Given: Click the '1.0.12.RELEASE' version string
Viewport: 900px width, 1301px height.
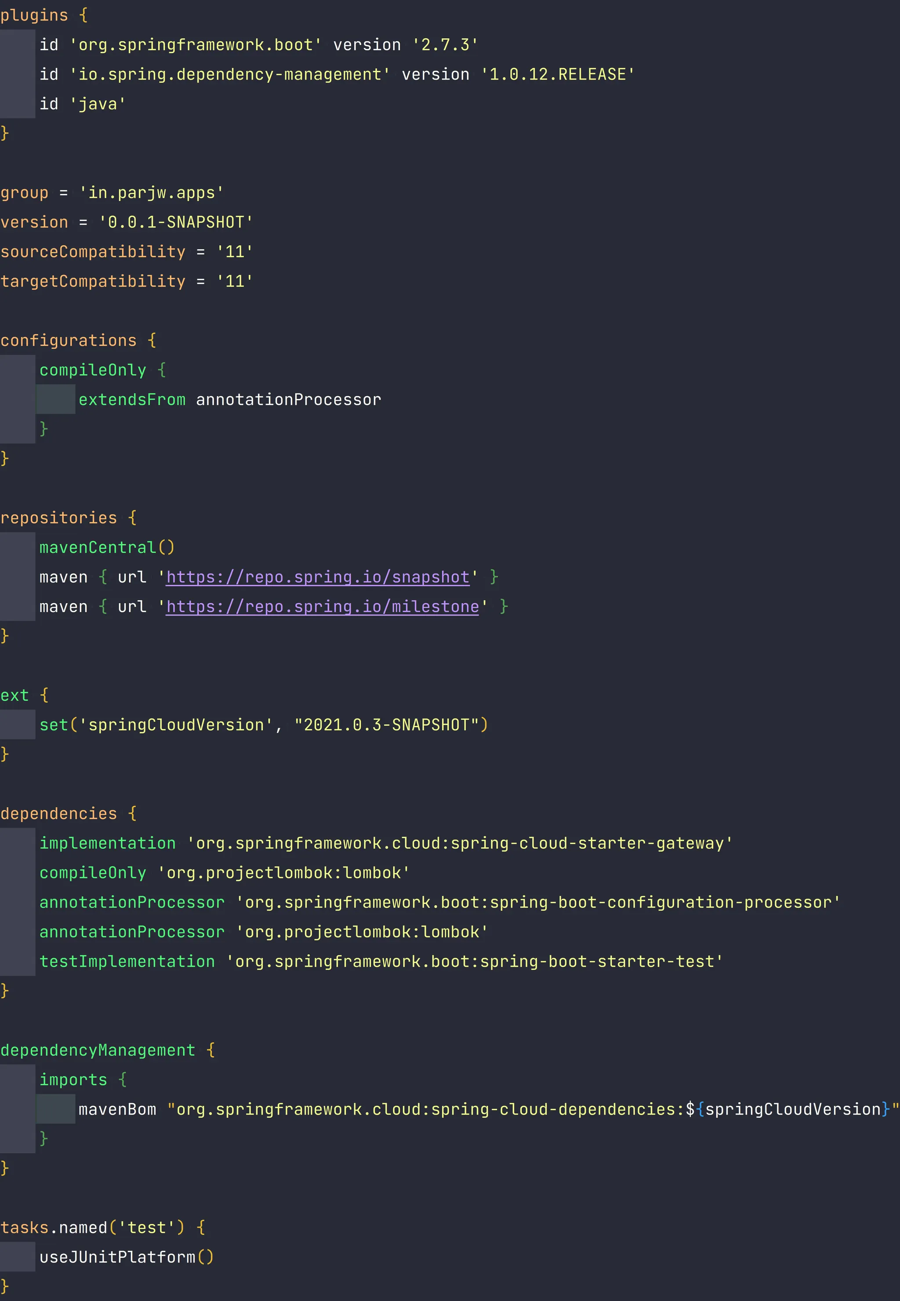Looking at the screenshot, I should [x=558, y=74].
